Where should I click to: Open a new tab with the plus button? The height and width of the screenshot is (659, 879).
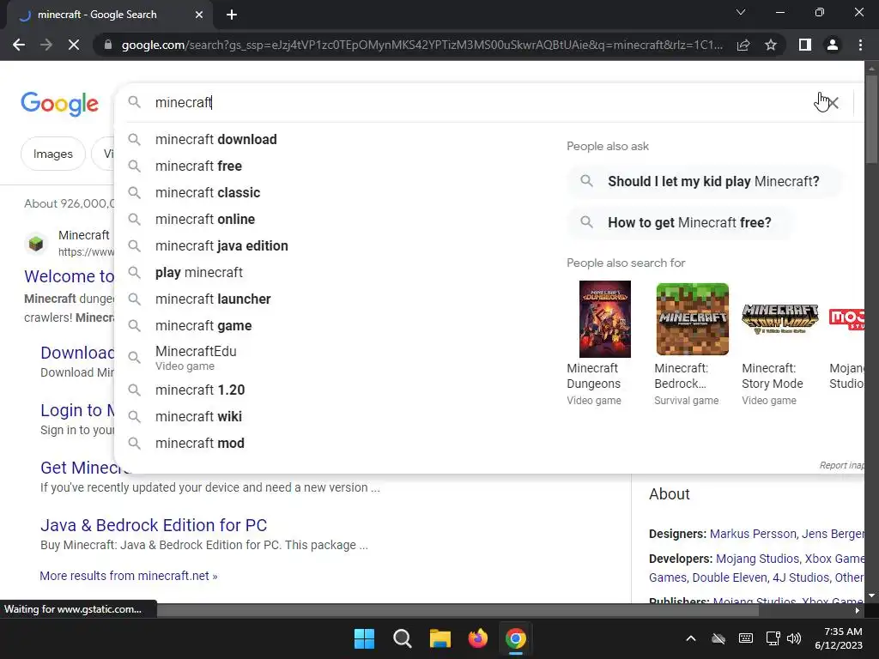point(232,15)
